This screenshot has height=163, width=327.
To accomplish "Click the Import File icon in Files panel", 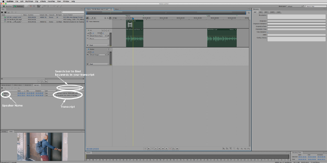I will point(5,12).
